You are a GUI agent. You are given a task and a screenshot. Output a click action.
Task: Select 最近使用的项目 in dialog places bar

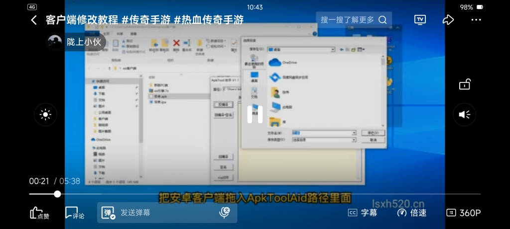point(255,62)
